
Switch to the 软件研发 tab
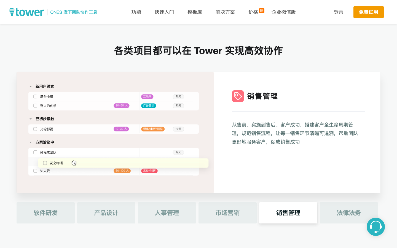(x=45, y=213)
